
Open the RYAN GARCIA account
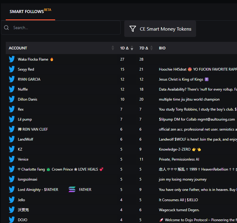[29, 79]
